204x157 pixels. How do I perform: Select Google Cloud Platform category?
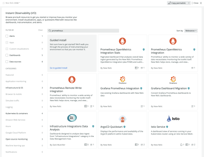(16, 132)
